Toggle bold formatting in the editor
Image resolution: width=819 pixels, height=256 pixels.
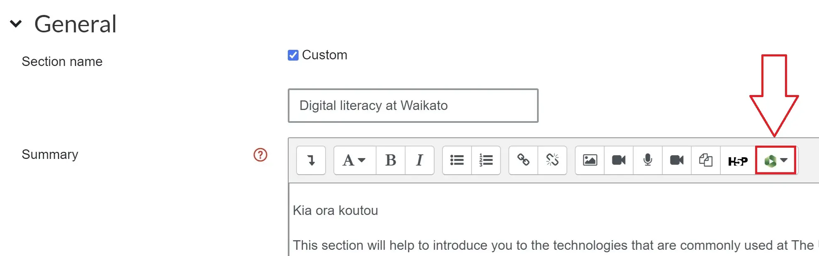[x=391, y=160]
